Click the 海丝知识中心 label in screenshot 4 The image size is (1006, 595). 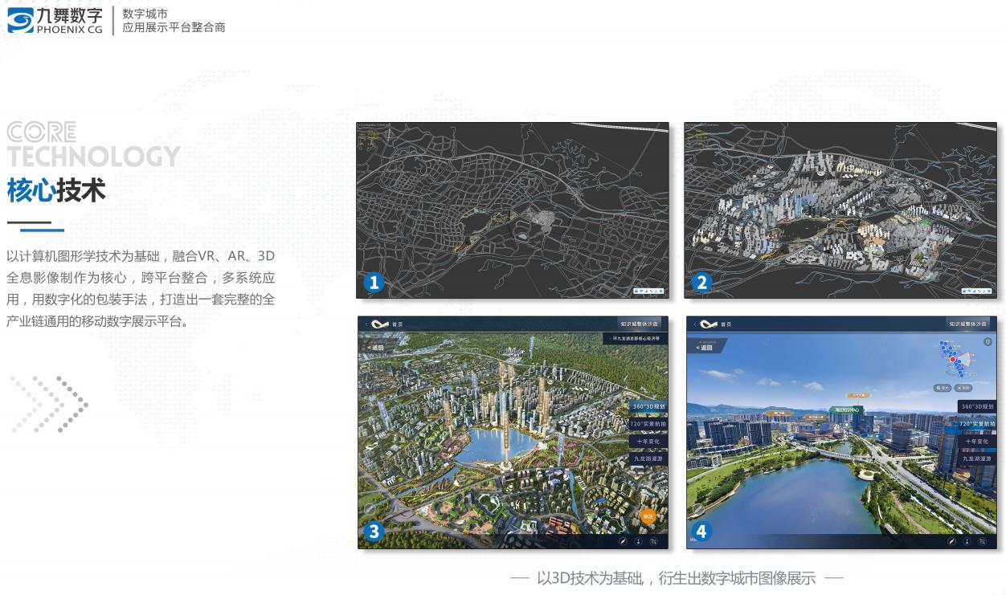[x=848, y=410]
